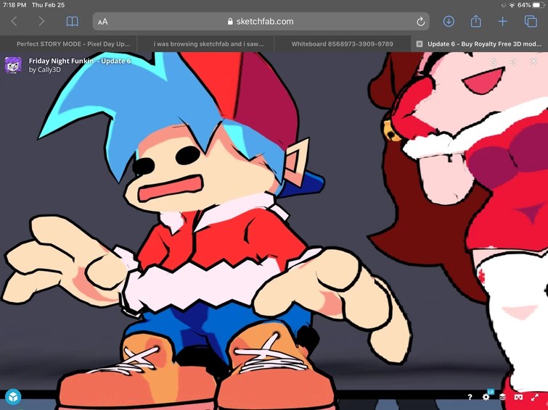The width and height of the screenshot is (548, 410).
Task: Go back with Safari back arrow
Action: pyautogui.click(x=15, y=22)
